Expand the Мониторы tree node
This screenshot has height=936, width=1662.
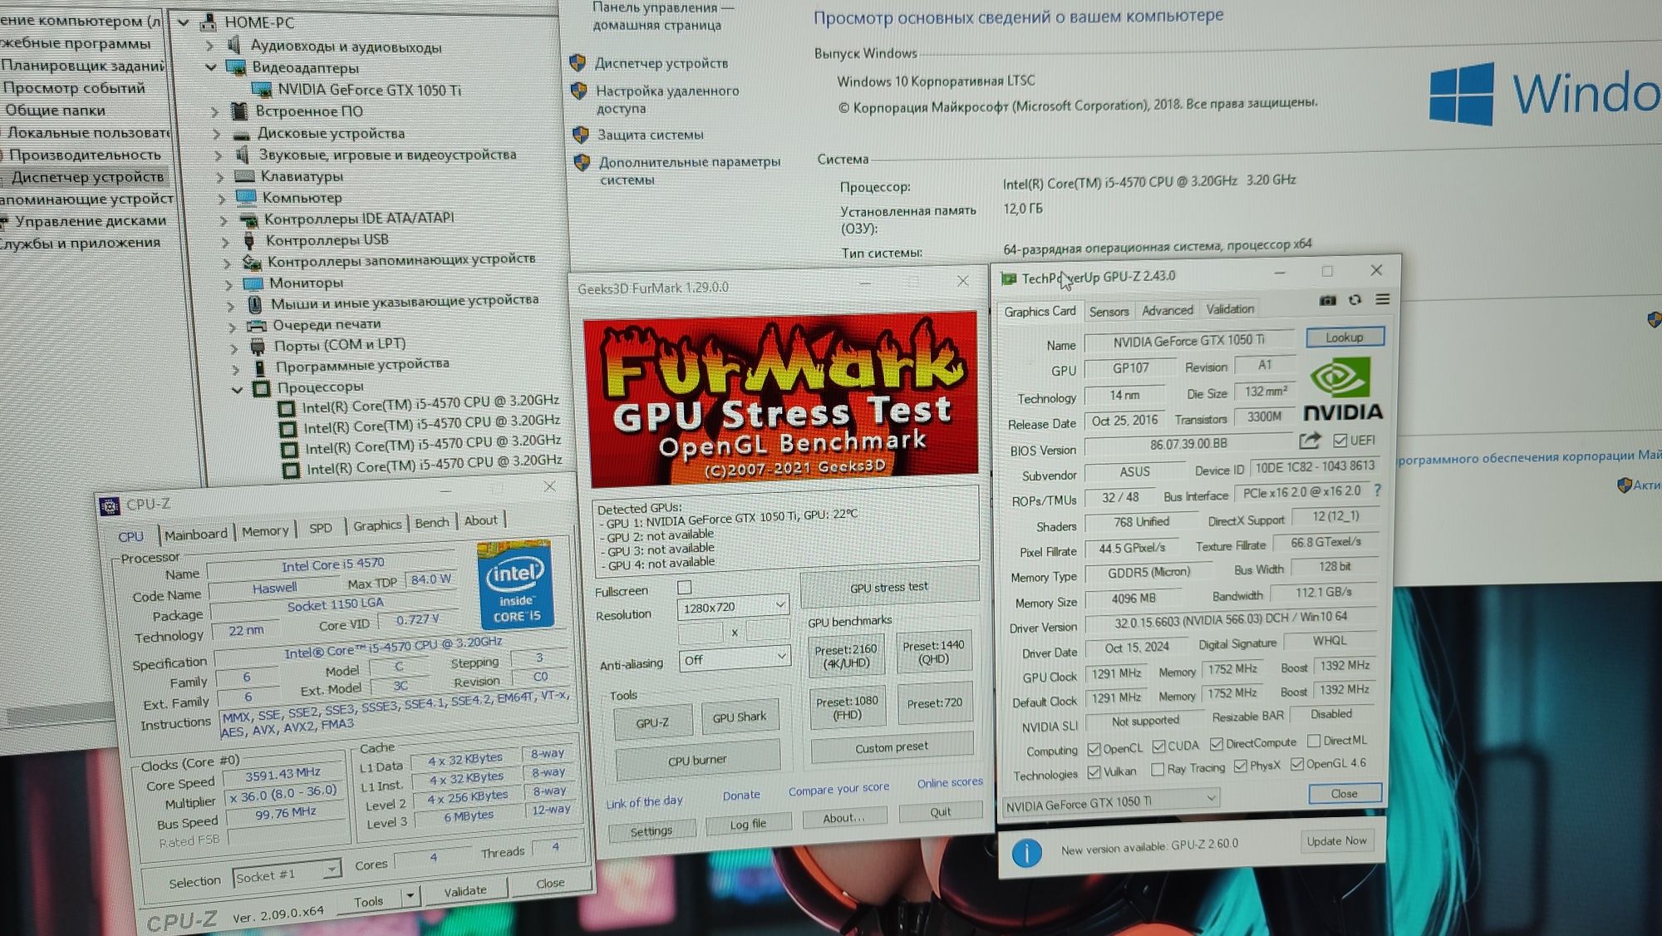(x=229, y=284)
